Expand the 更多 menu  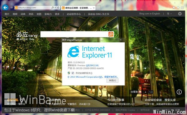tap(57, 14)
